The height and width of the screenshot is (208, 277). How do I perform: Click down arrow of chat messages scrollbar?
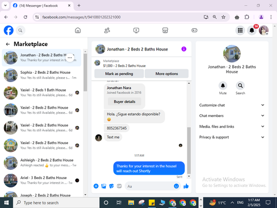(x=189, y=176)
